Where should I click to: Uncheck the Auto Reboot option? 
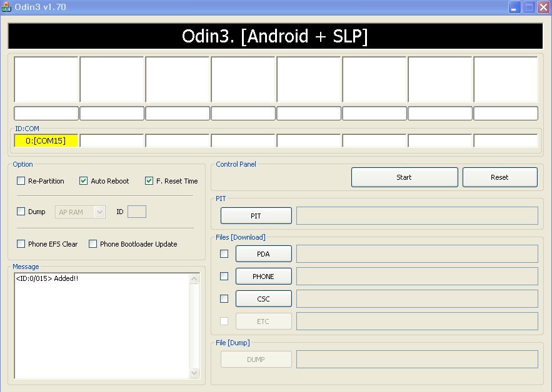pyautogui.click(x=83, y=180)
